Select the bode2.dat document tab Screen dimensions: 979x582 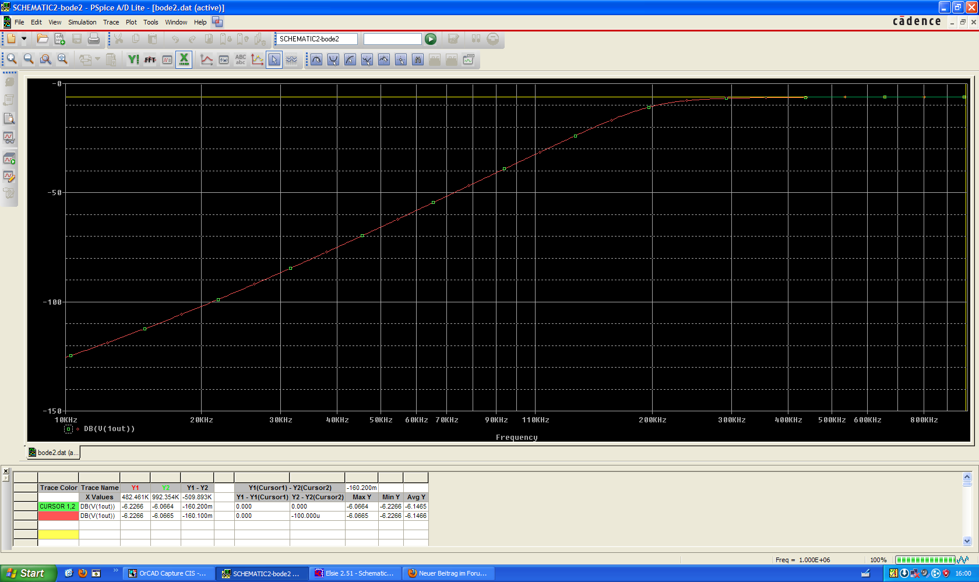(x=53, y=453)
